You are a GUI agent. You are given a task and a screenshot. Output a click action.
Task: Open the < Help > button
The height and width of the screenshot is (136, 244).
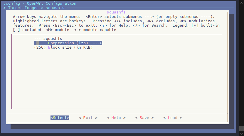[x=116, y=118]
